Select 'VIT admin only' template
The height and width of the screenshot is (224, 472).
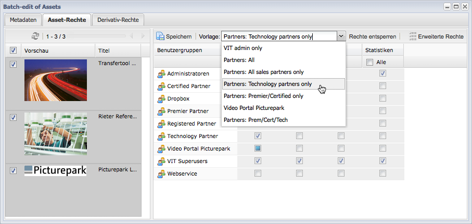(283, 48)
